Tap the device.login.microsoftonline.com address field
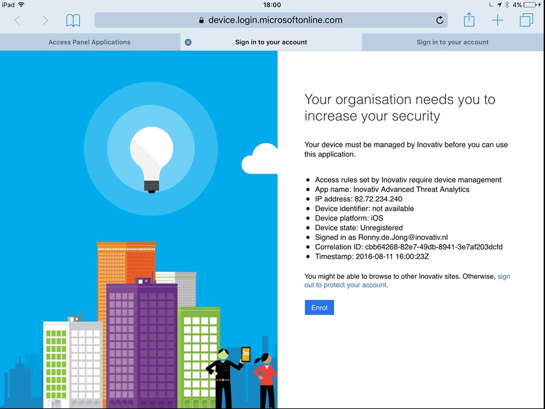 (275, 20)
